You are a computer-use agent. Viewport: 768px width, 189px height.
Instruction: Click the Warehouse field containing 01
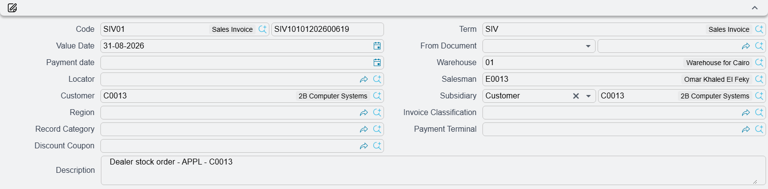click(x=624, y=63)
